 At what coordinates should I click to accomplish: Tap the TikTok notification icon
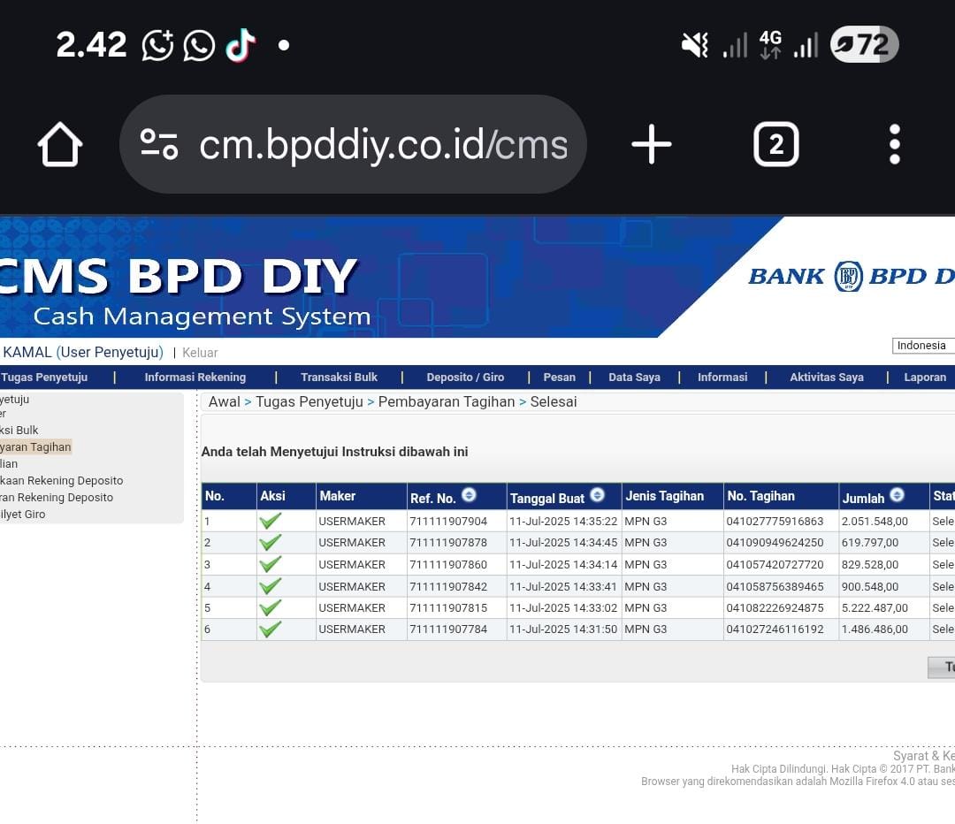(240, 45)
